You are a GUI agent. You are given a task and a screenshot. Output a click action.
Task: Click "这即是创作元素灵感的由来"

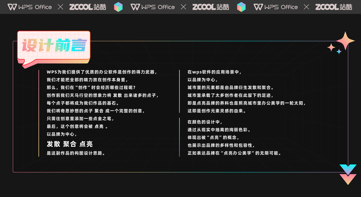pos(217,111)
